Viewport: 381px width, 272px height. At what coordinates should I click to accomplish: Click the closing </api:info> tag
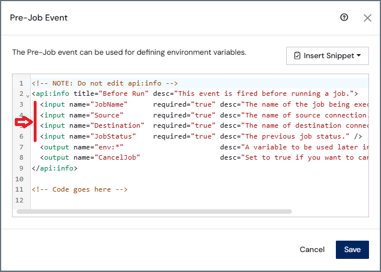pos(55,168)
